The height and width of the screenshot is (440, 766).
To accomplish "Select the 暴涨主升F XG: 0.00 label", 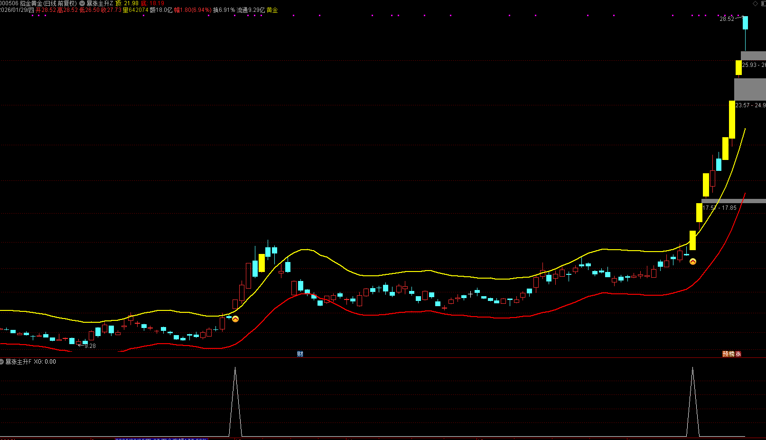I will pos(30,362).
